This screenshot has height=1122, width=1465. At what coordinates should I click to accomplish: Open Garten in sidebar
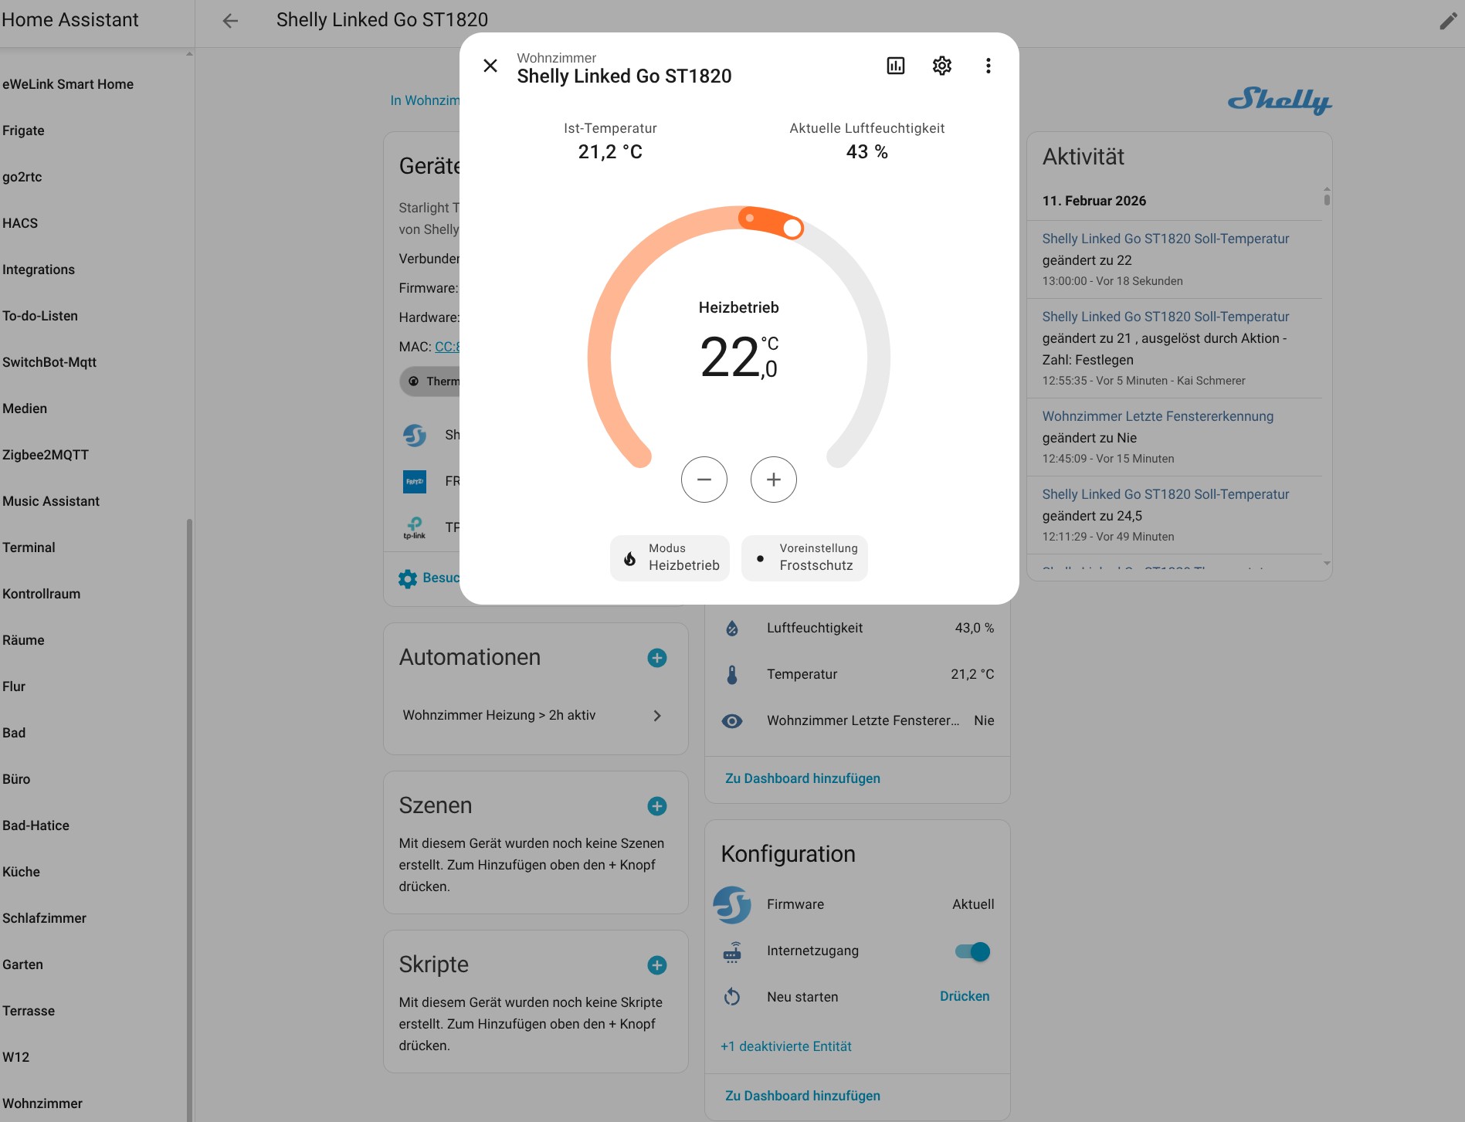(22, 964)
